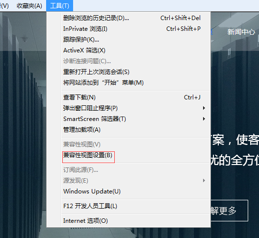Click the 了解更多 outlined button

click(229, 211)
